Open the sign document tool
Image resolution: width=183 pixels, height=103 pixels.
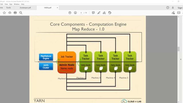(104, 13)
